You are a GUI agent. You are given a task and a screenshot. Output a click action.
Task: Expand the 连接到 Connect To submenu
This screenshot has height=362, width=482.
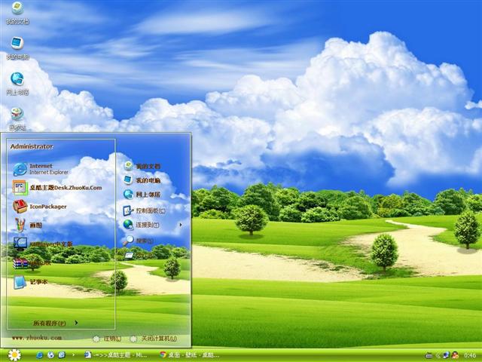point(153,225)
